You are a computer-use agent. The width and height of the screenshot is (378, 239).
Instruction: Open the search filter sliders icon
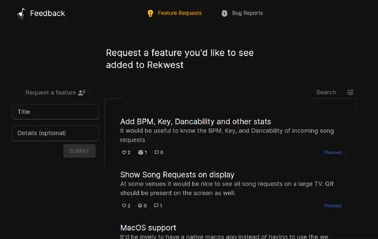350,93
